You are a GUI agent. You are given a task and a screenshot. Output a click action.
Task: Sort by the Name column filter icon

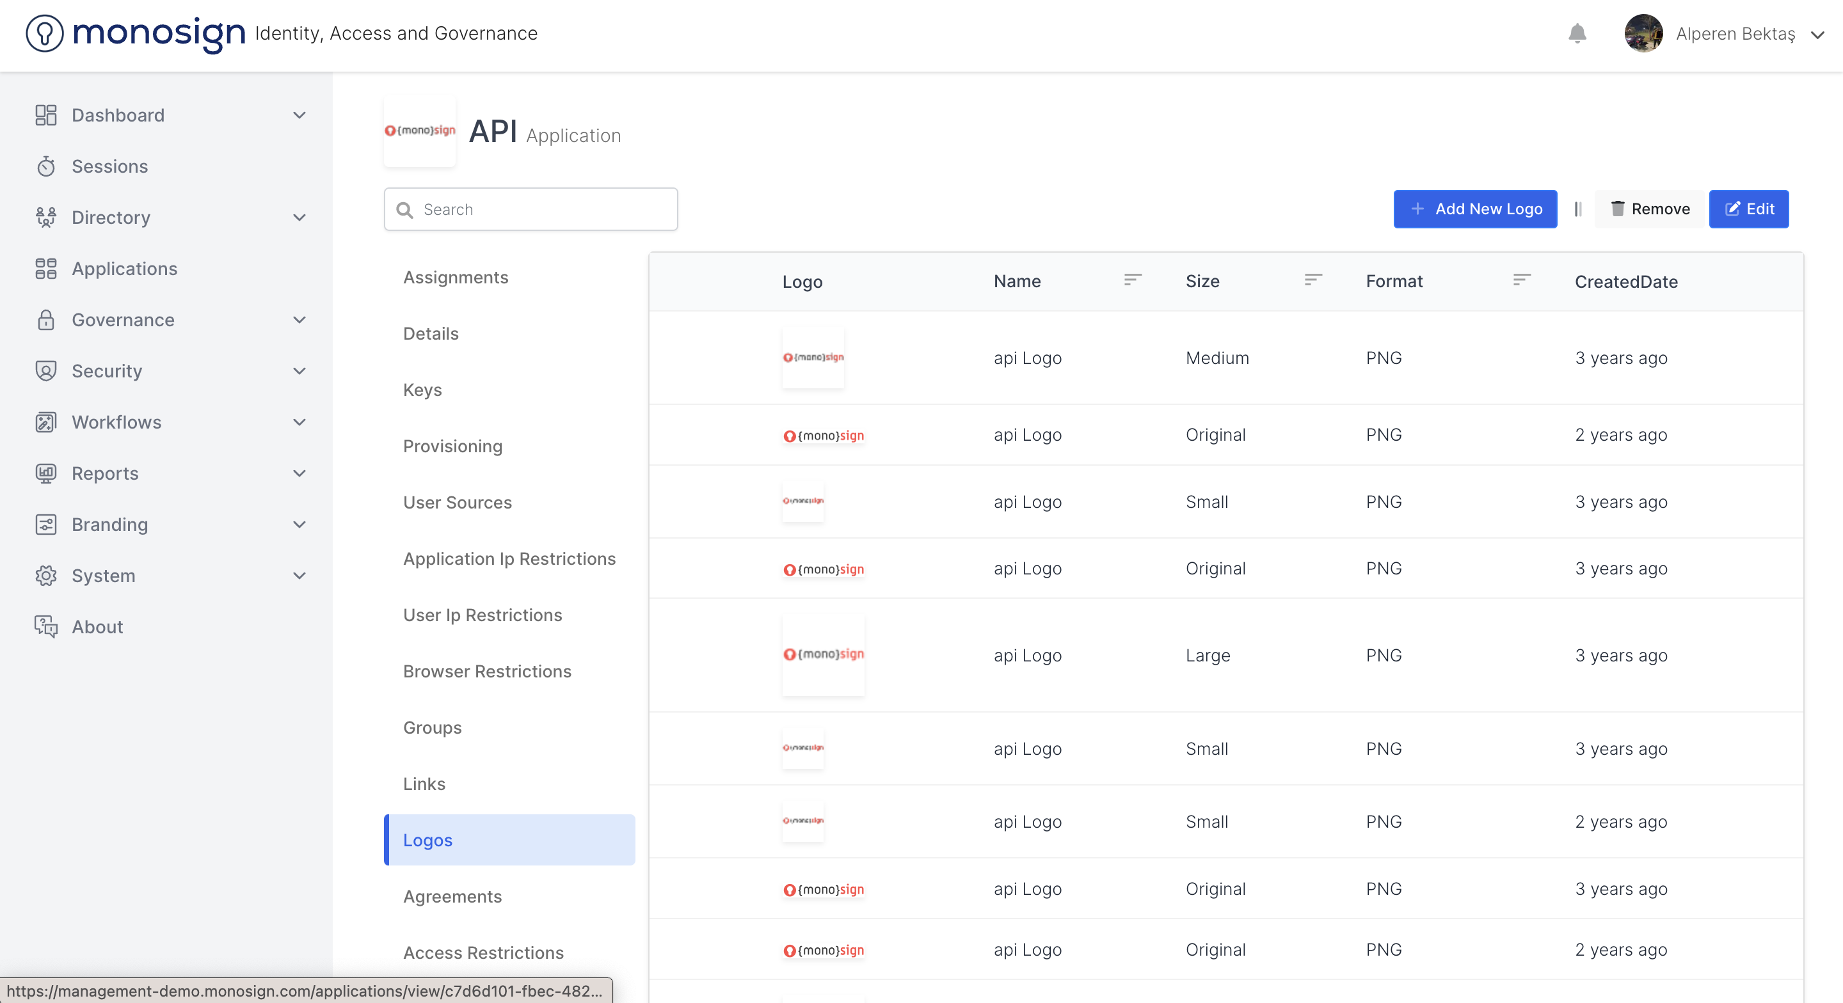click(1132, 280)
